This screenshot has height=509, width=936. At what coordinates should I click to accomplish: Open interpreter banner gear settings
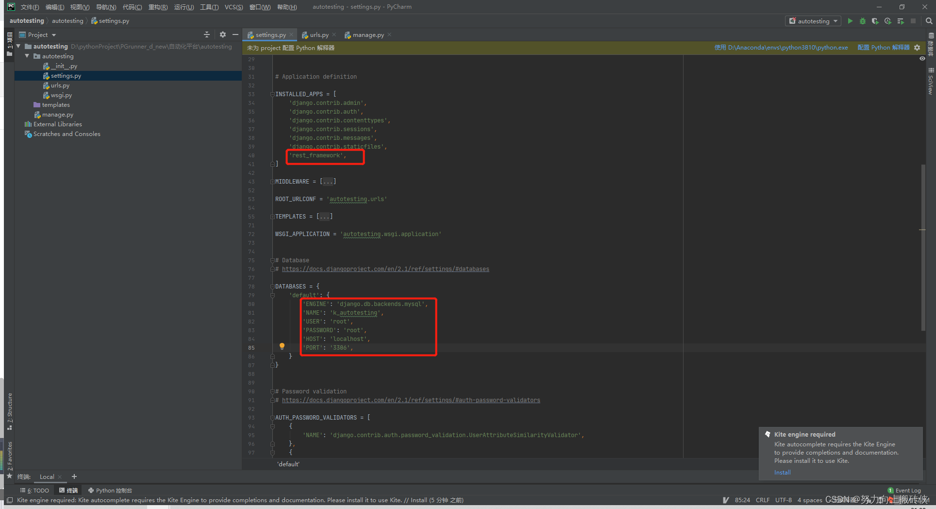[917, 48]
